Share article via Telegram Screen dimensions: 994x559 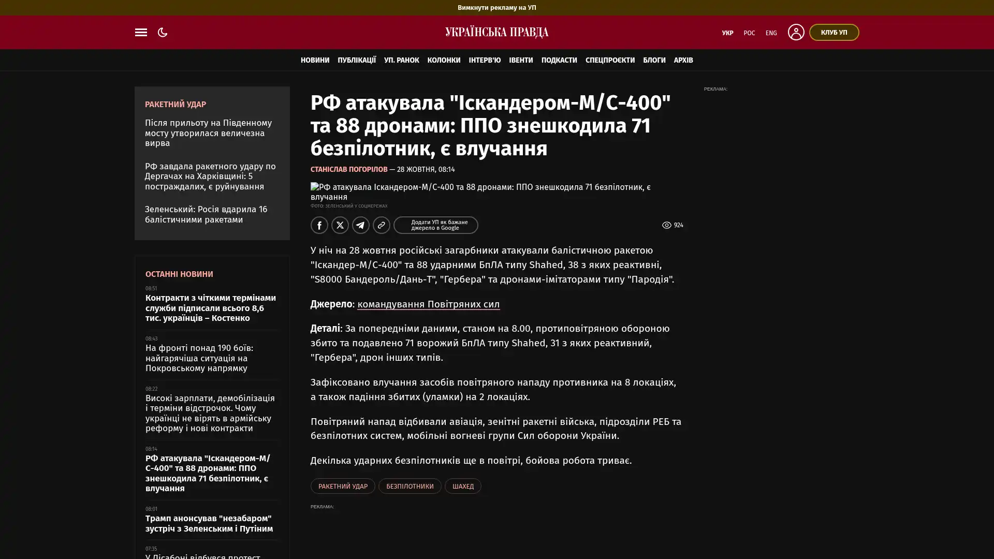tap(361, 225)
